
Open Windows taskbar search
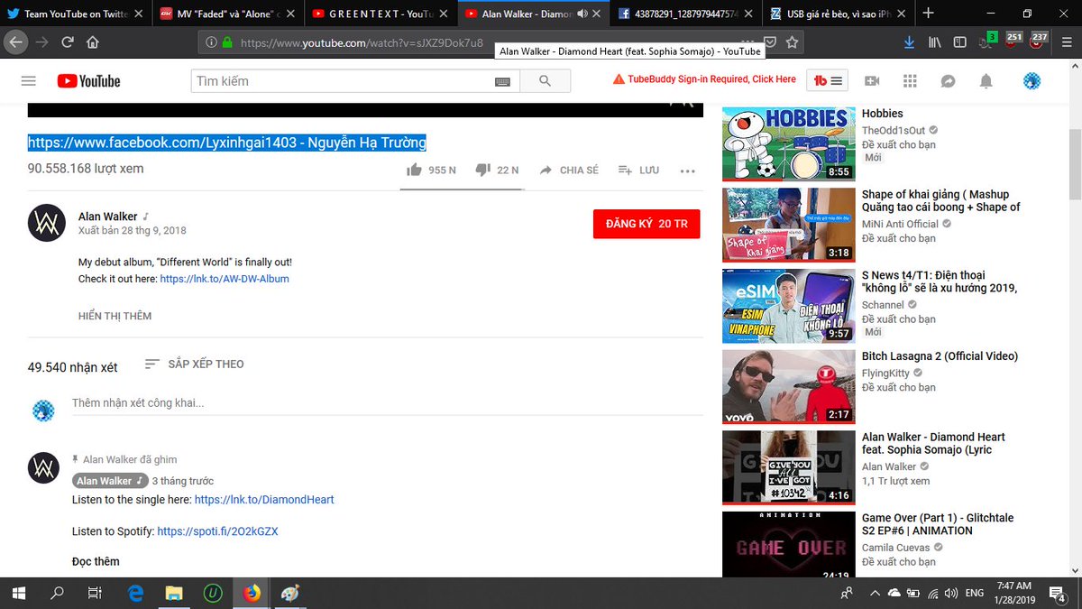tap(57, 593)
